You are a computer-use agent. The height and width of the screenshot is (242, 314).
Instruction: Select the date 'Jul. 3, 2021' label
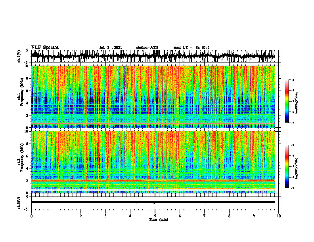coord(111,47)
